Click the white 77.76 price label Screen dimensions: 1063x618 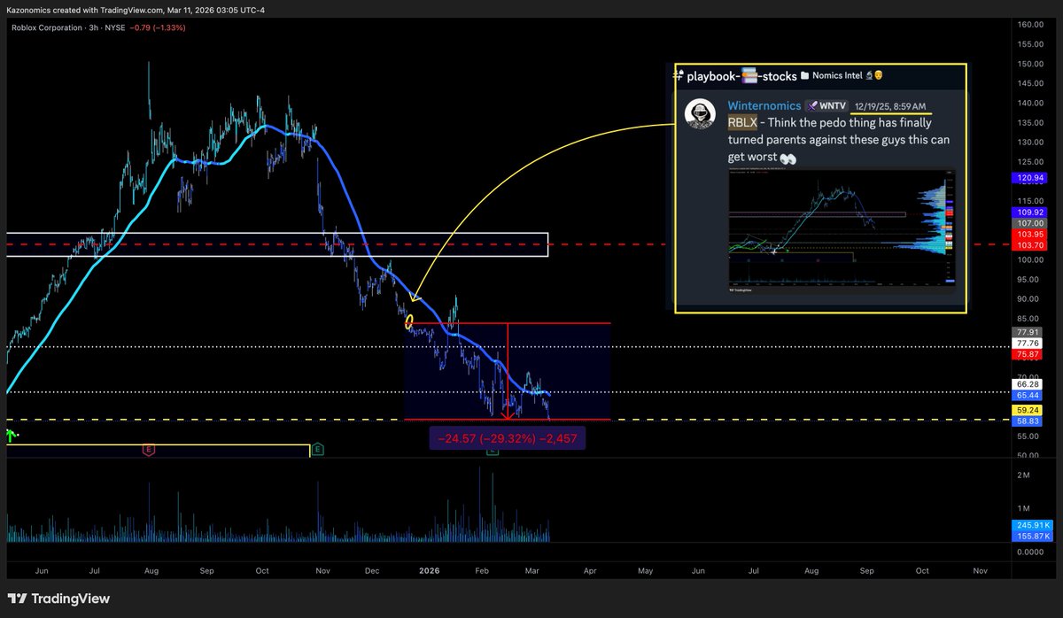pos(1028,343)
